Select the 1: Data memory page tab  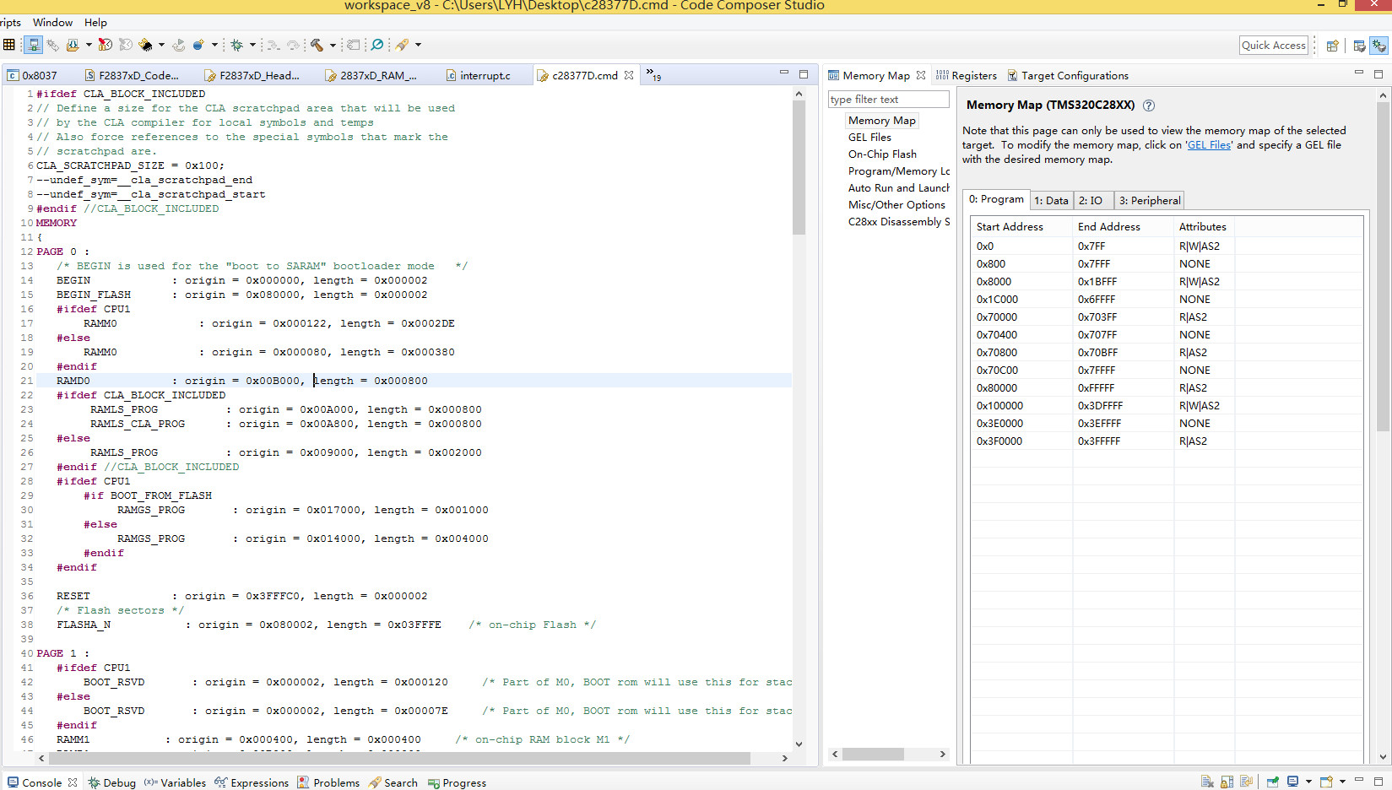point(1051,200)
